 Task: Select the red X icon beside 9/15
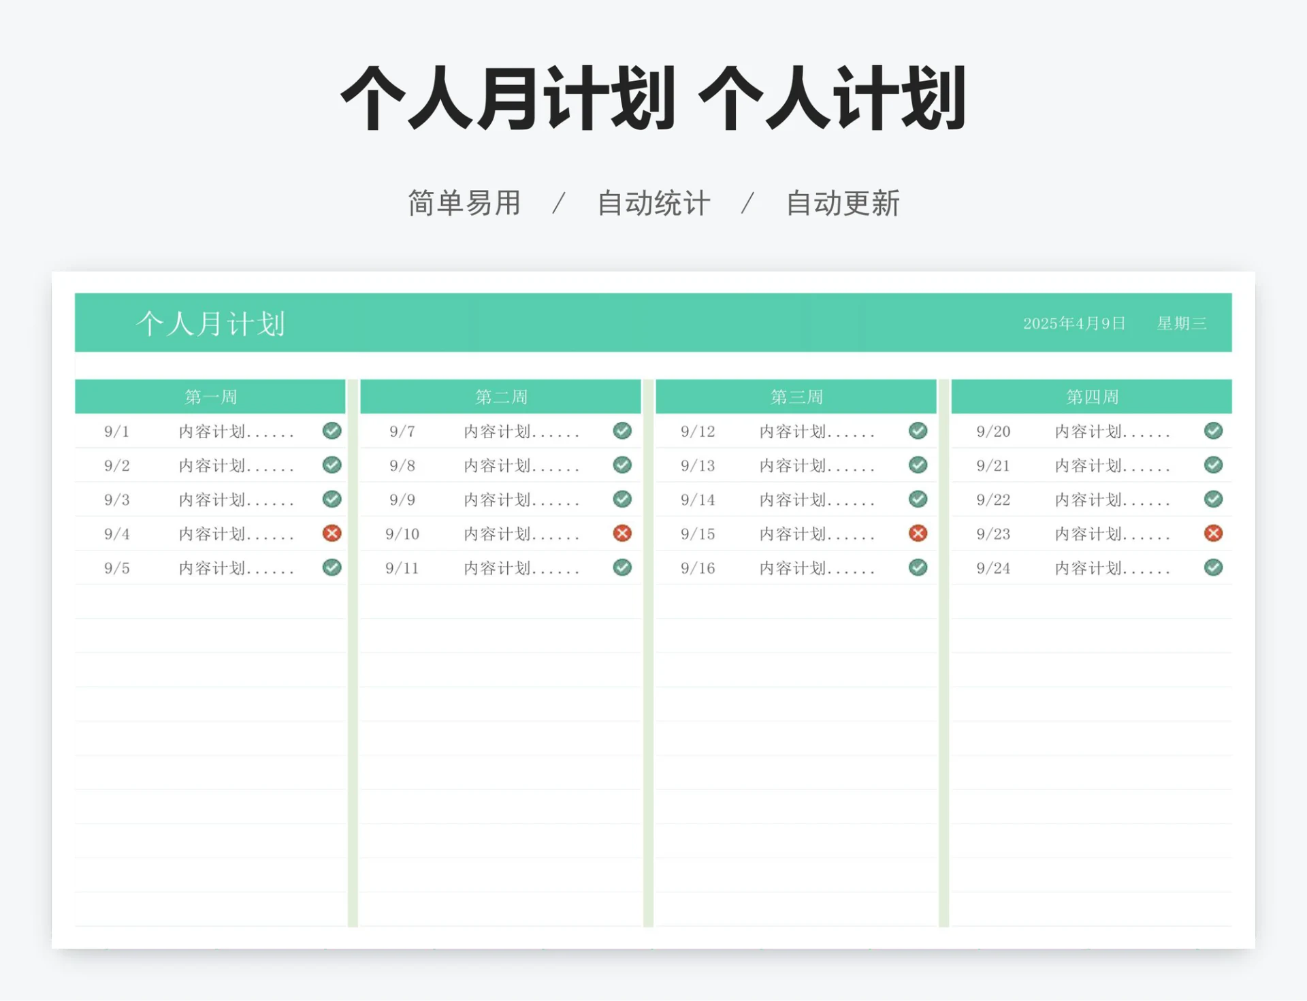917,534
